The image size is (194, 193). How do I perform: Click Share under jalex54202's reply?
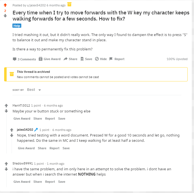(x=42, y=148)
